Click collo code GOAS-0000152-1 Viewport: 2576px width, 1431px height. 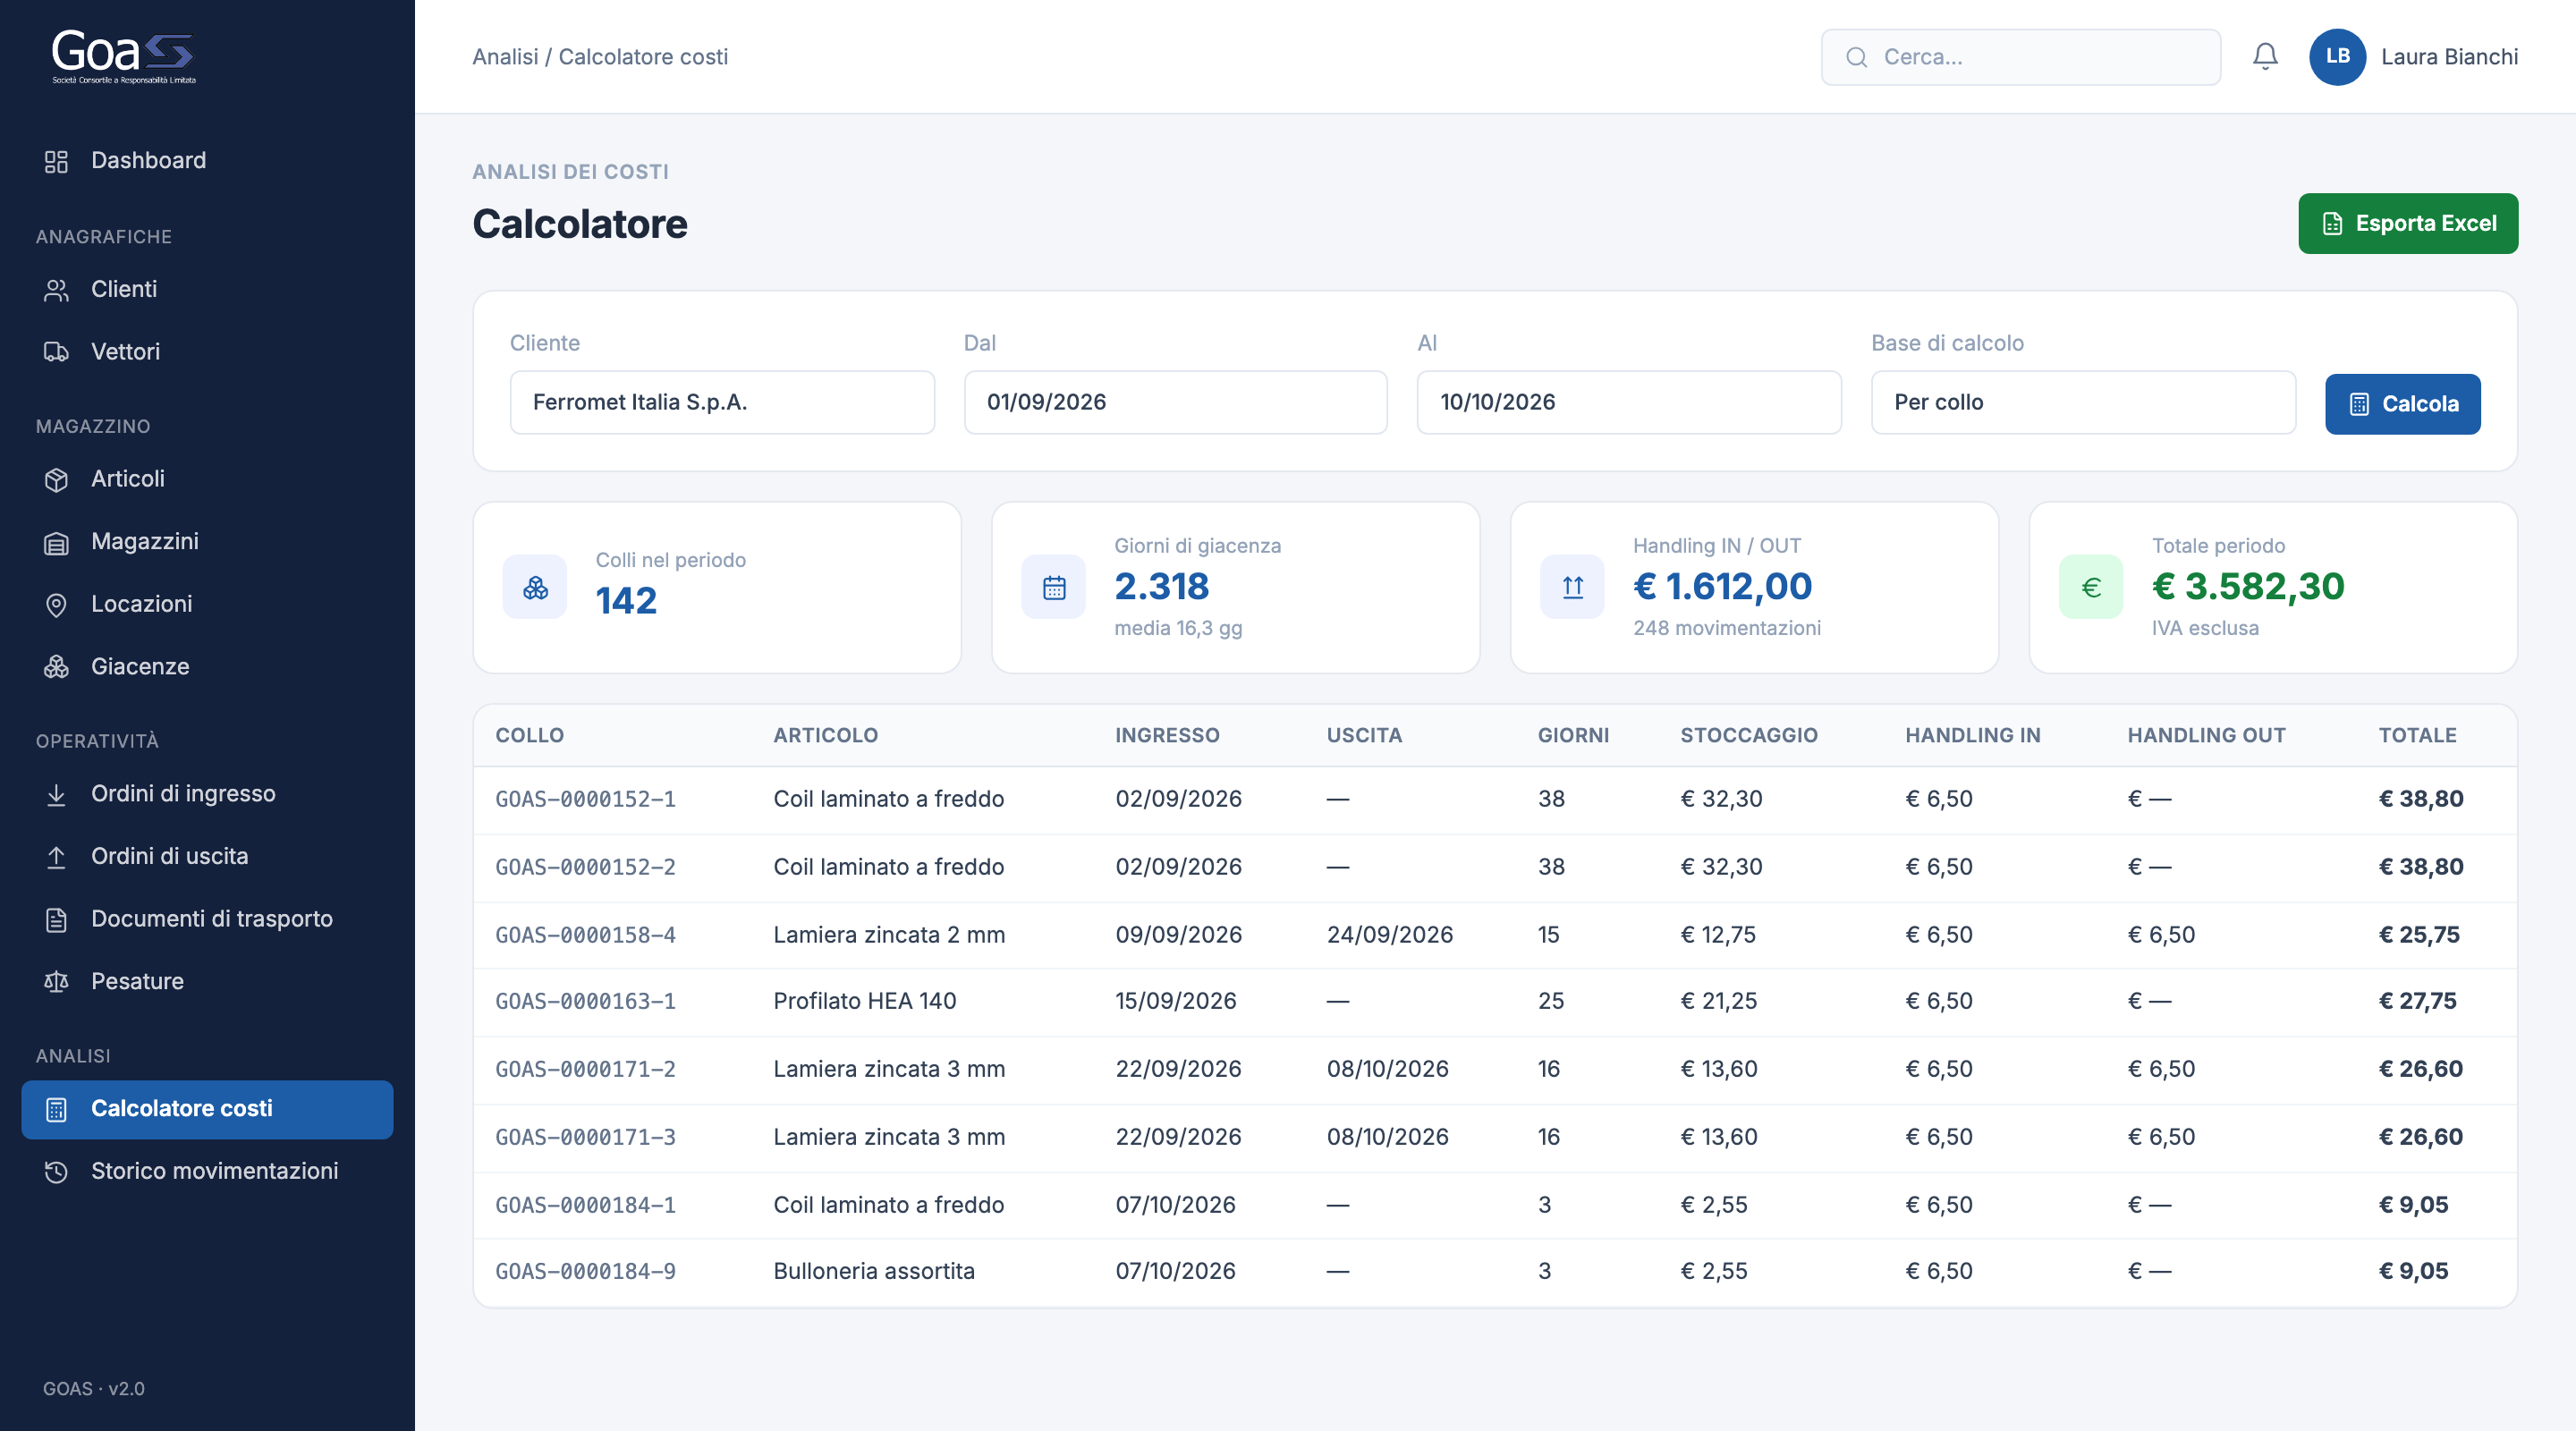(x=586, y=800)
